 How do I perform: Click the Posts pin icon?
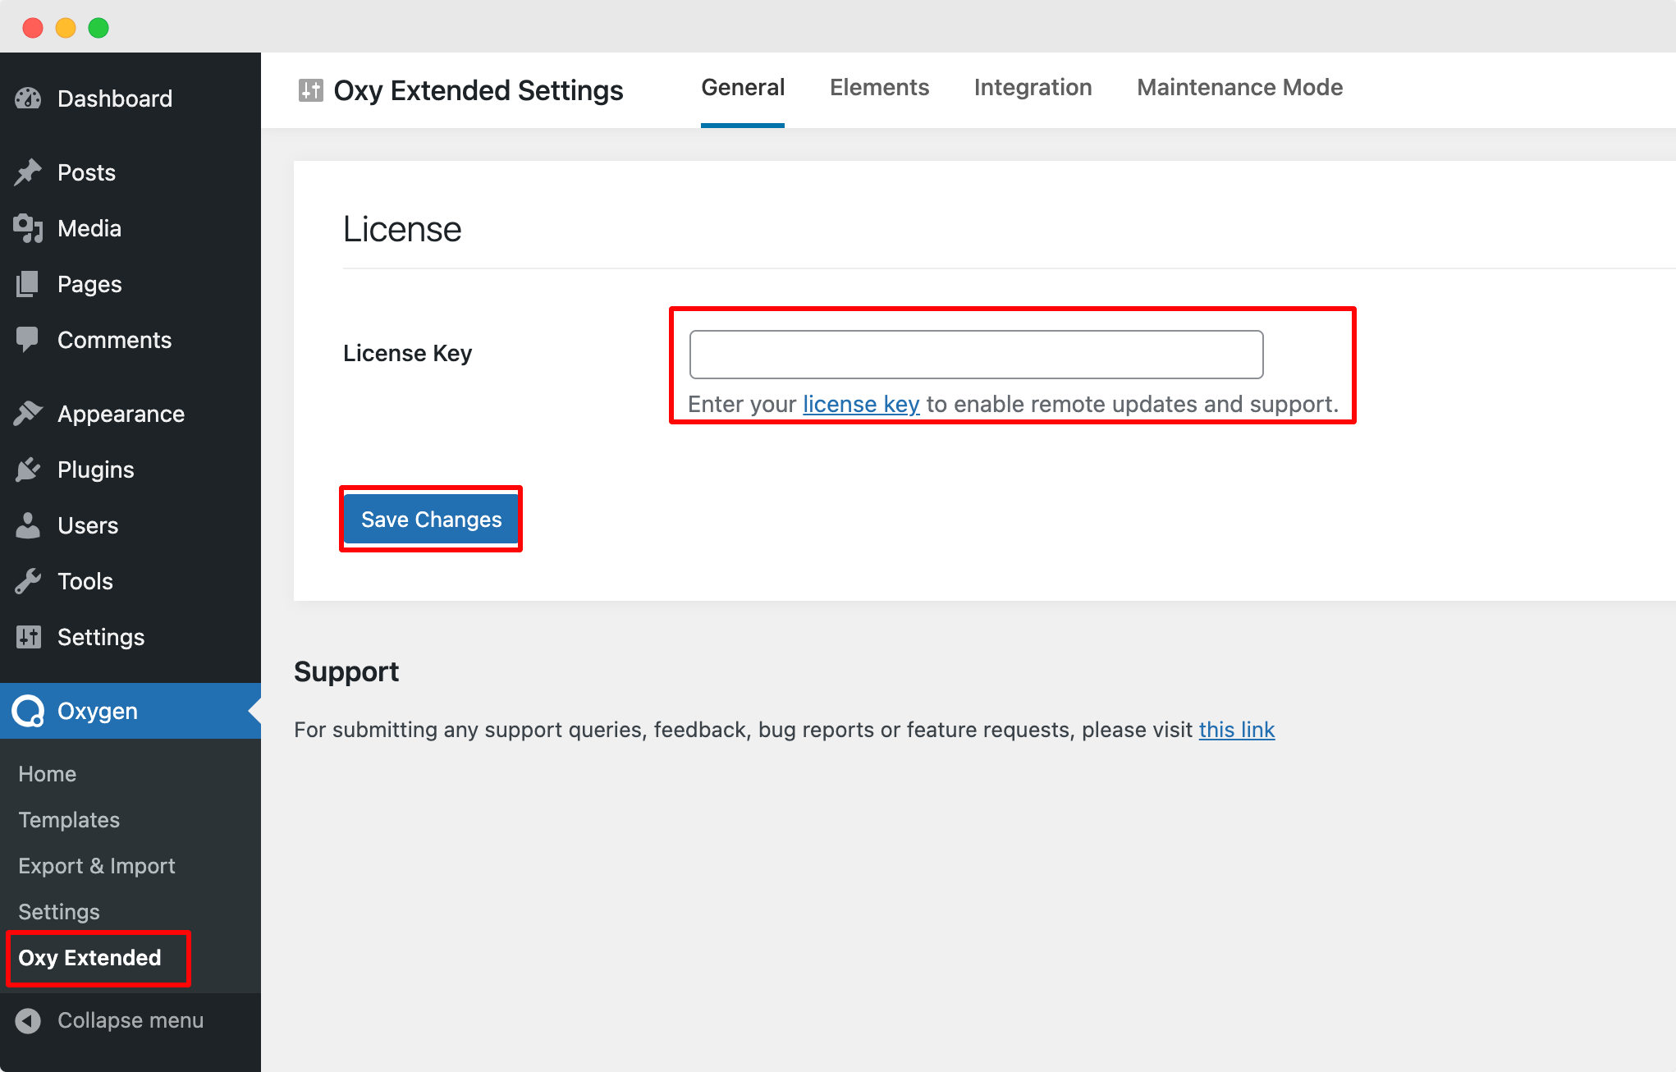pyautogui.click(x=28, y=172)
